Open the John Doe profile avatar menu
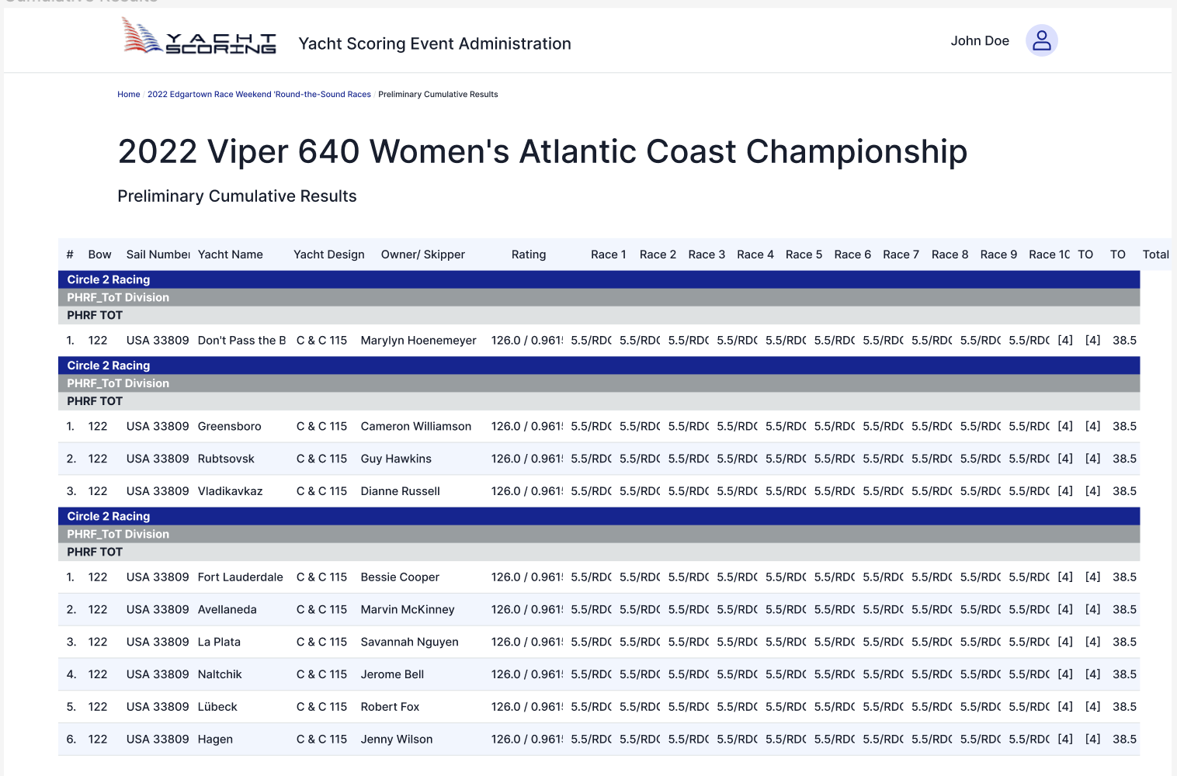1177x776 pixels. click(1041, 40)
